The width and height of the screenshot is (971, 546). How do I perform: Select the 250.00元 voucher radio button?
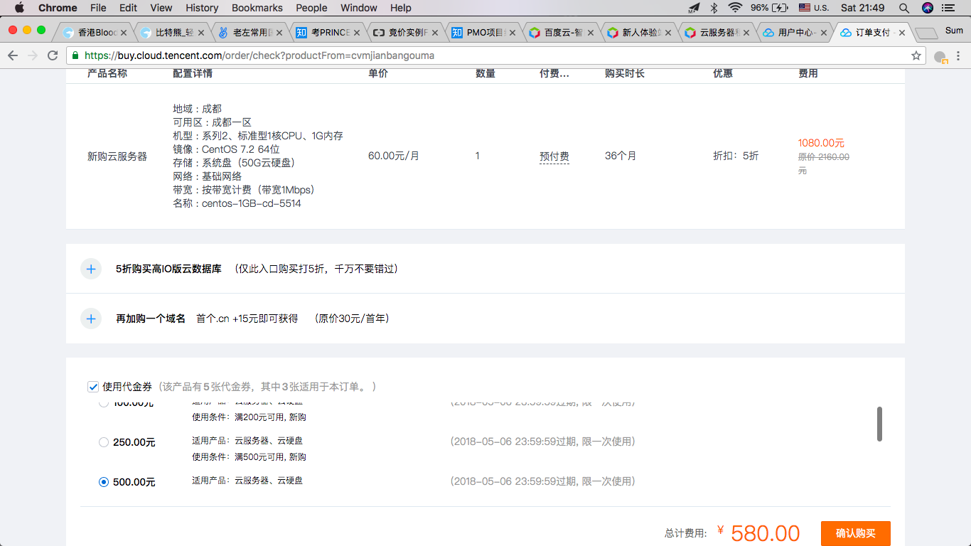tap(103, 441)
